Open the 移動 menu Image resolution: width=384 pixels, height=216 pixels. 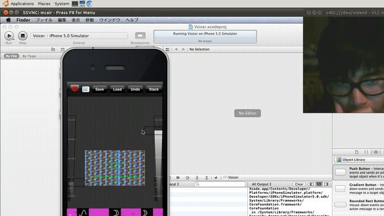pyautogui.click(x=89, y=20)
